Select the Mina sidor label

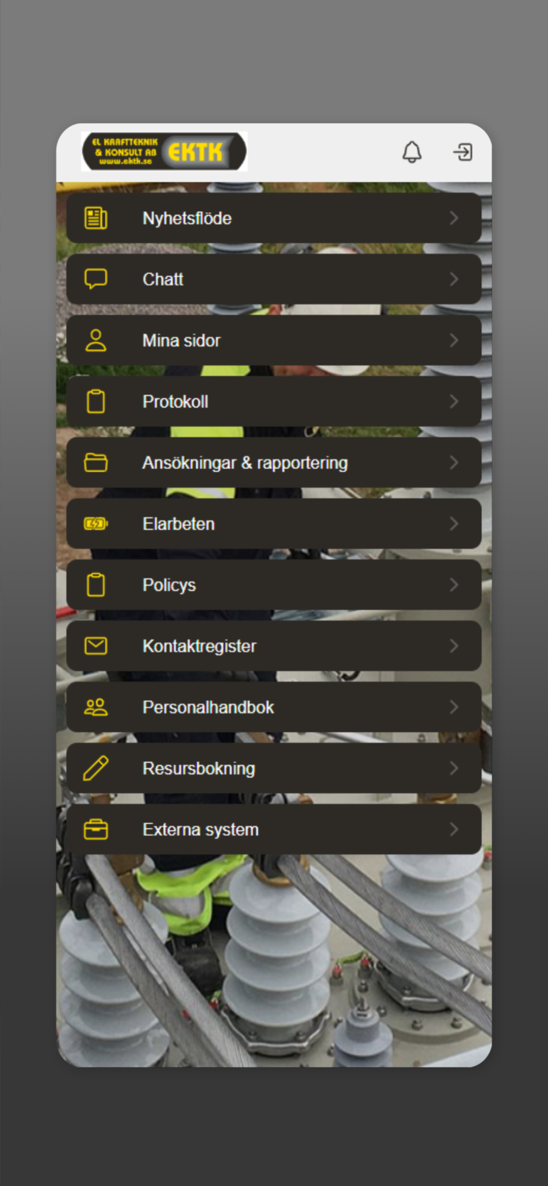click(181, 341)
